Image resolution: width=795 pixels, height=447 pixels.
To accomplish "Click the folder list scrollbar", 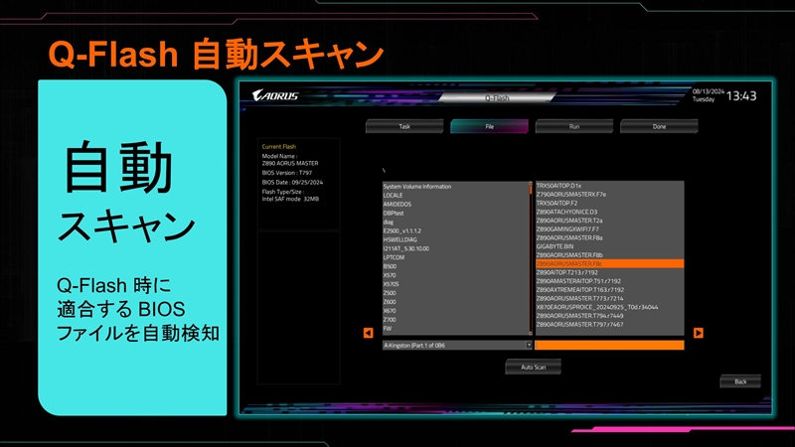I will (x=531, y=258).
